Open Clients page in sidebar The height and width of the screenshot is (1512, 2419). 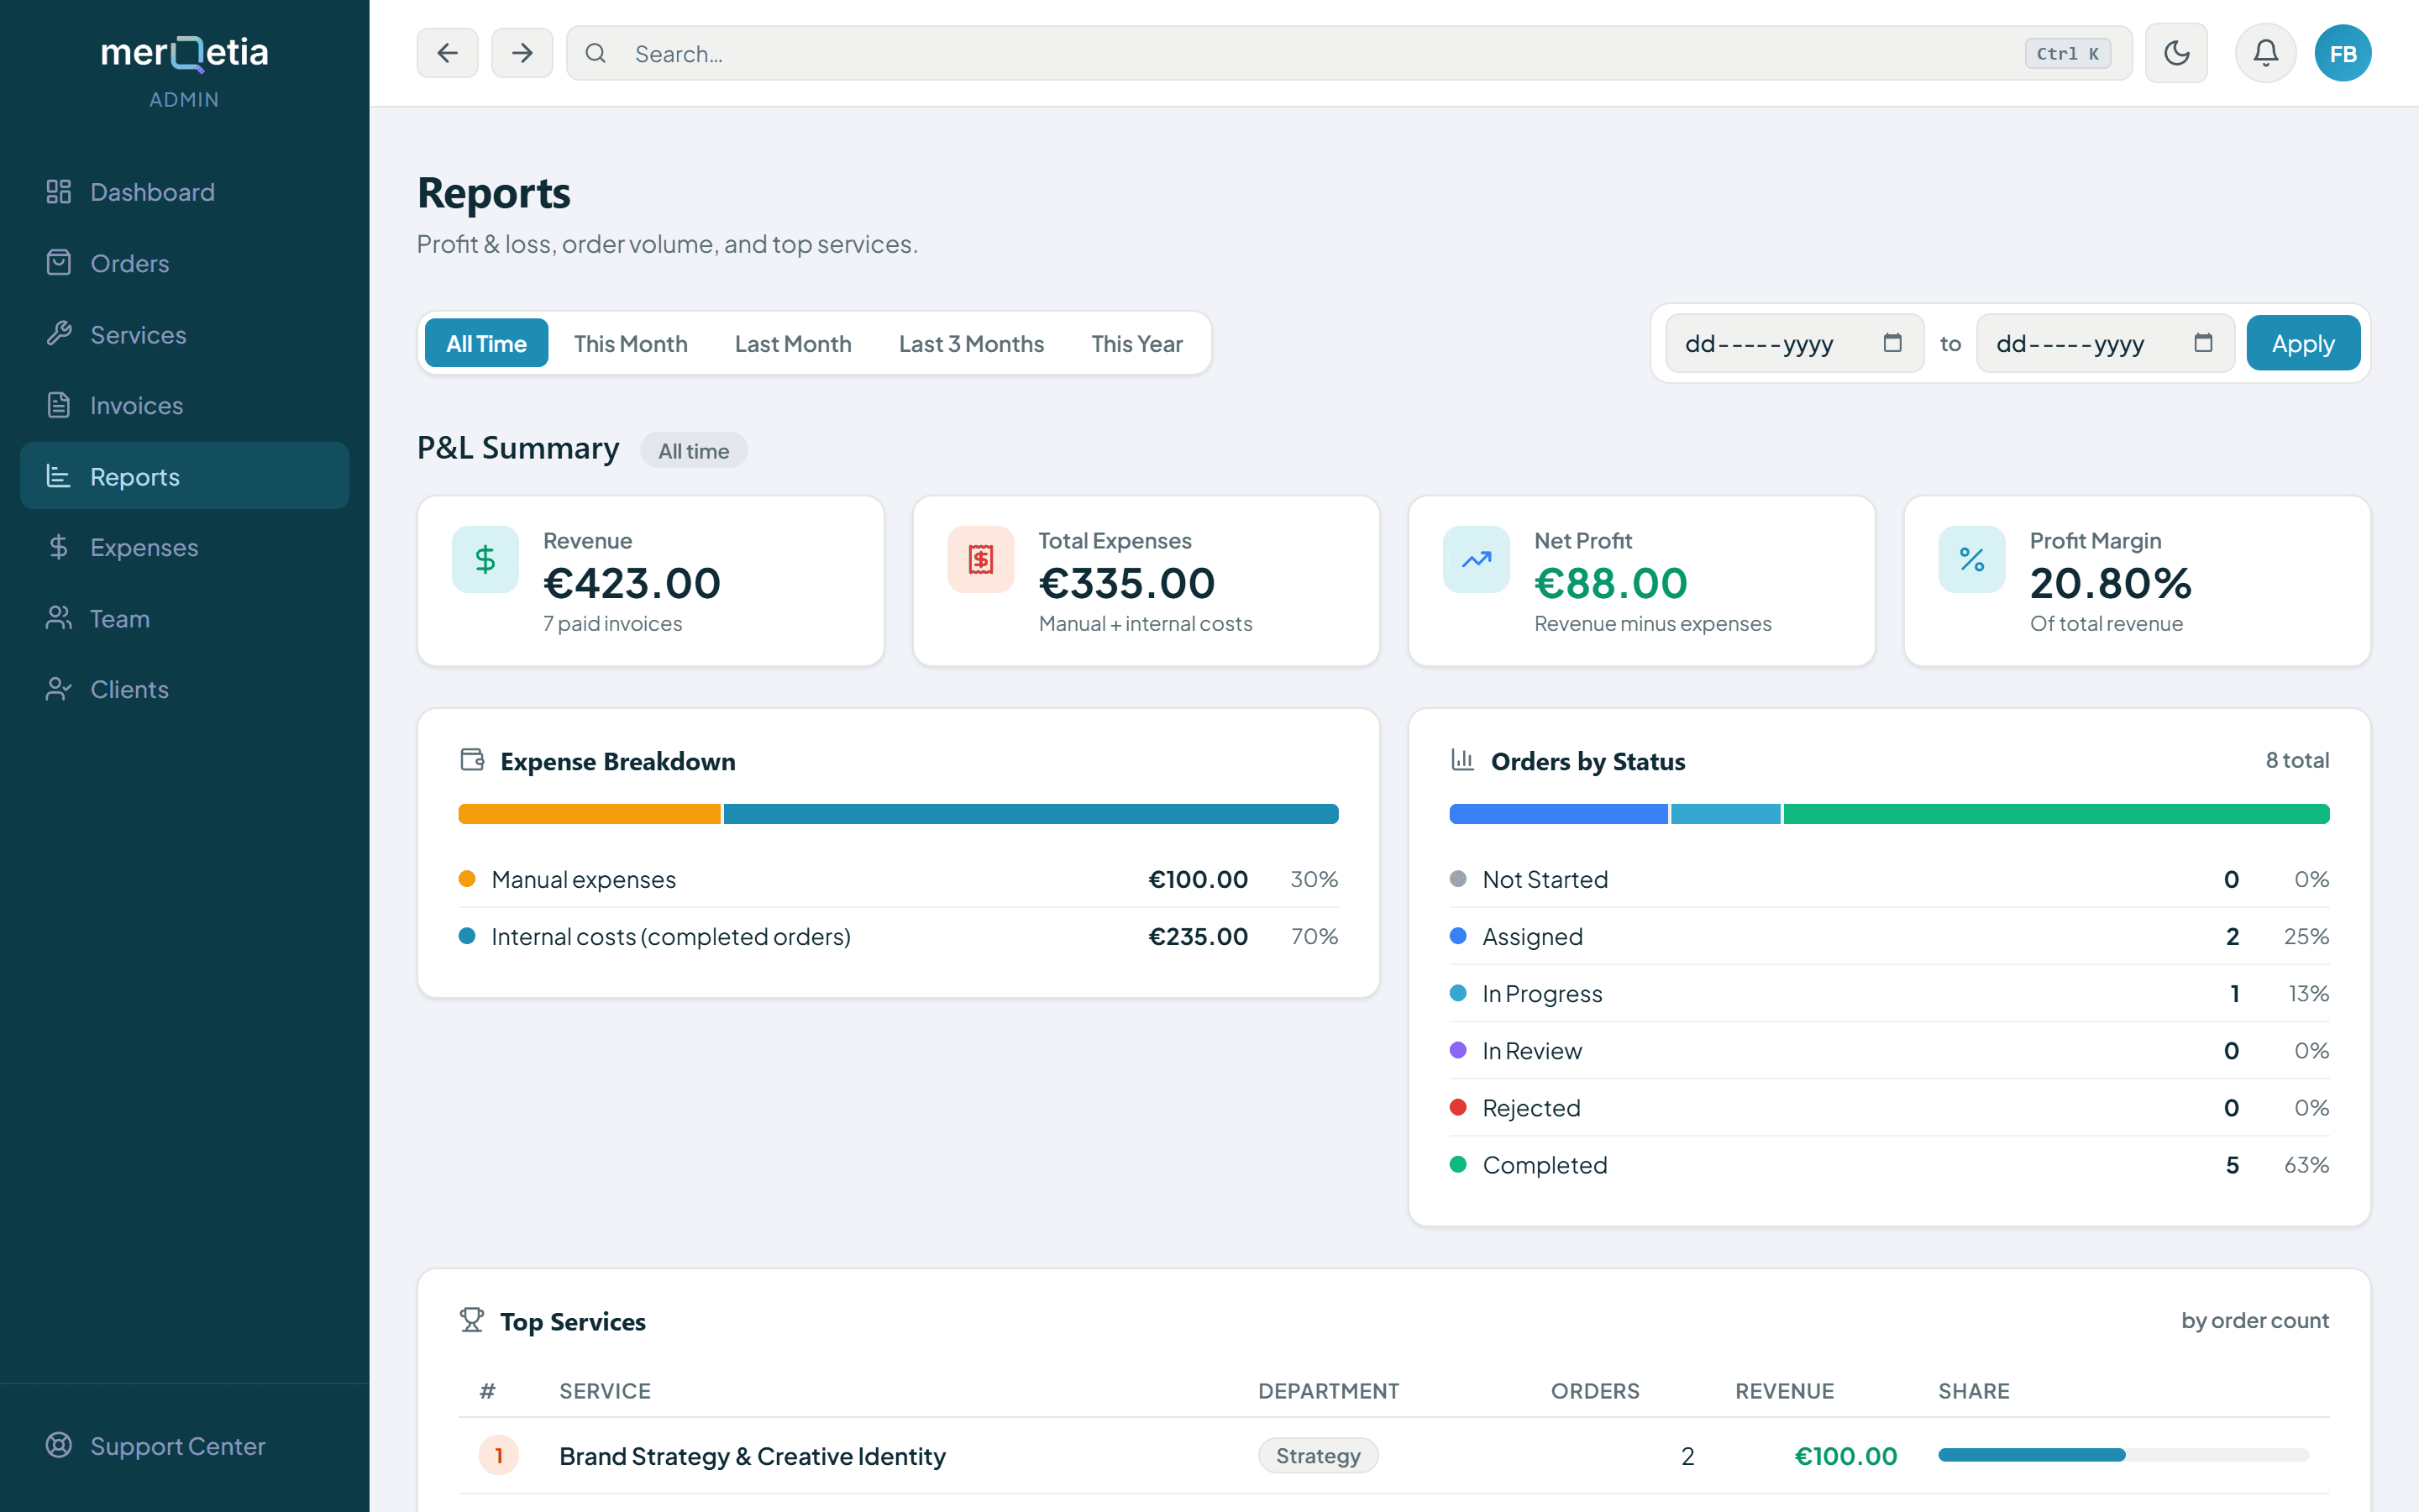[x=184, y=689]
